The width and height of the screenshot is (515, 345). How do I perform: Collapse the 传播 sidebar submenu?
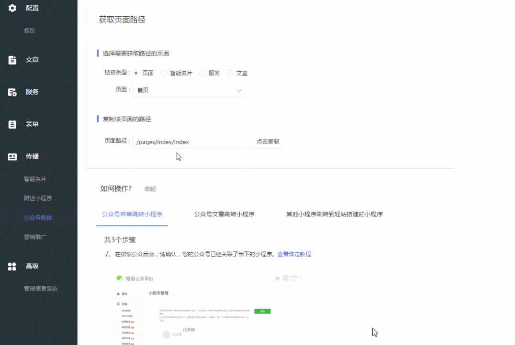pyautogui.click(x=32, y=156)
